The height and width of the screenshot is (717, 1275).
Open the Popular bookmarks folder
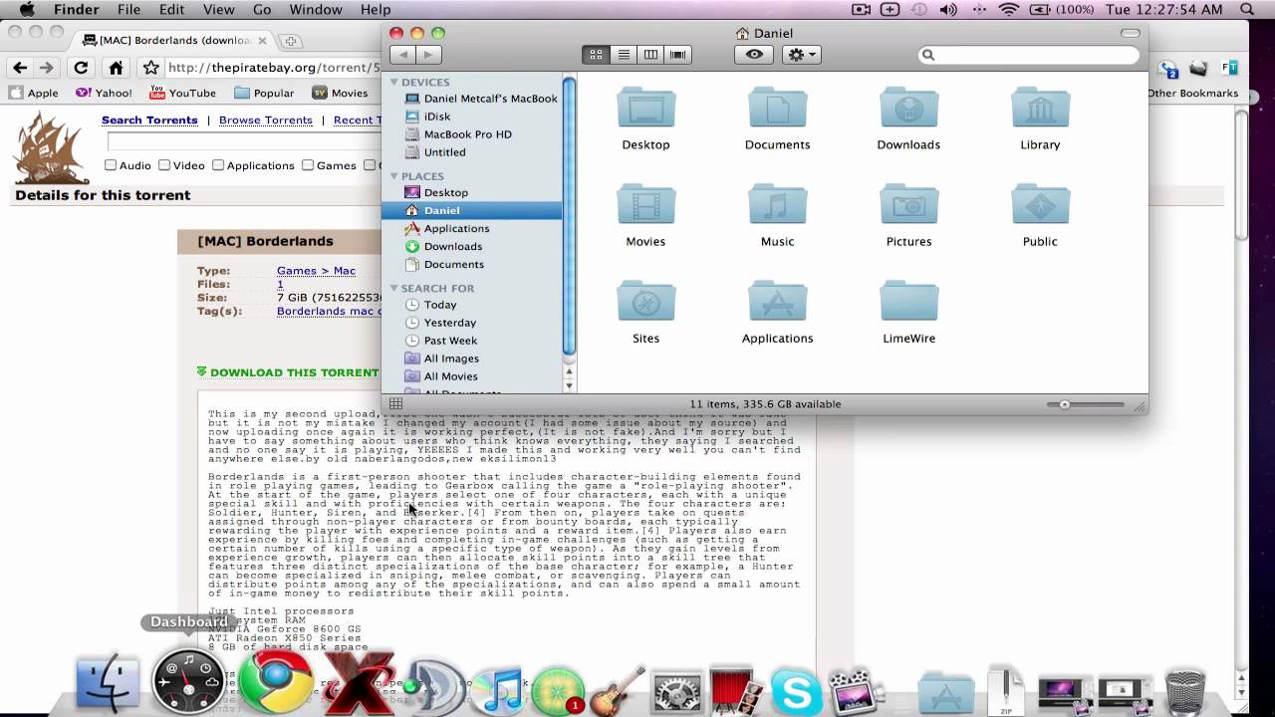[264, 93]
